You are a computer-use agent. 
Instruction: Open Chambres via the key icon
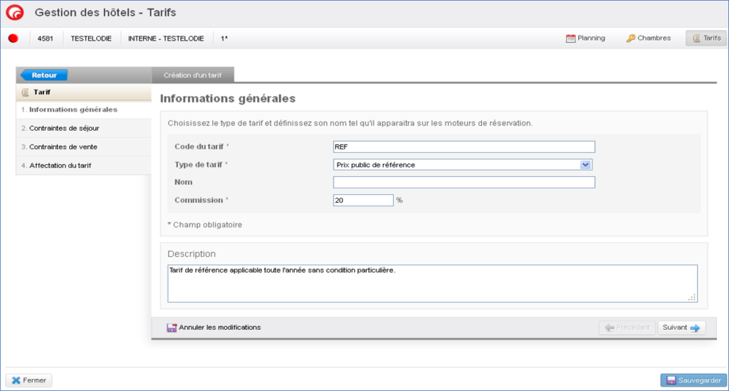click(x=631, y=38)
